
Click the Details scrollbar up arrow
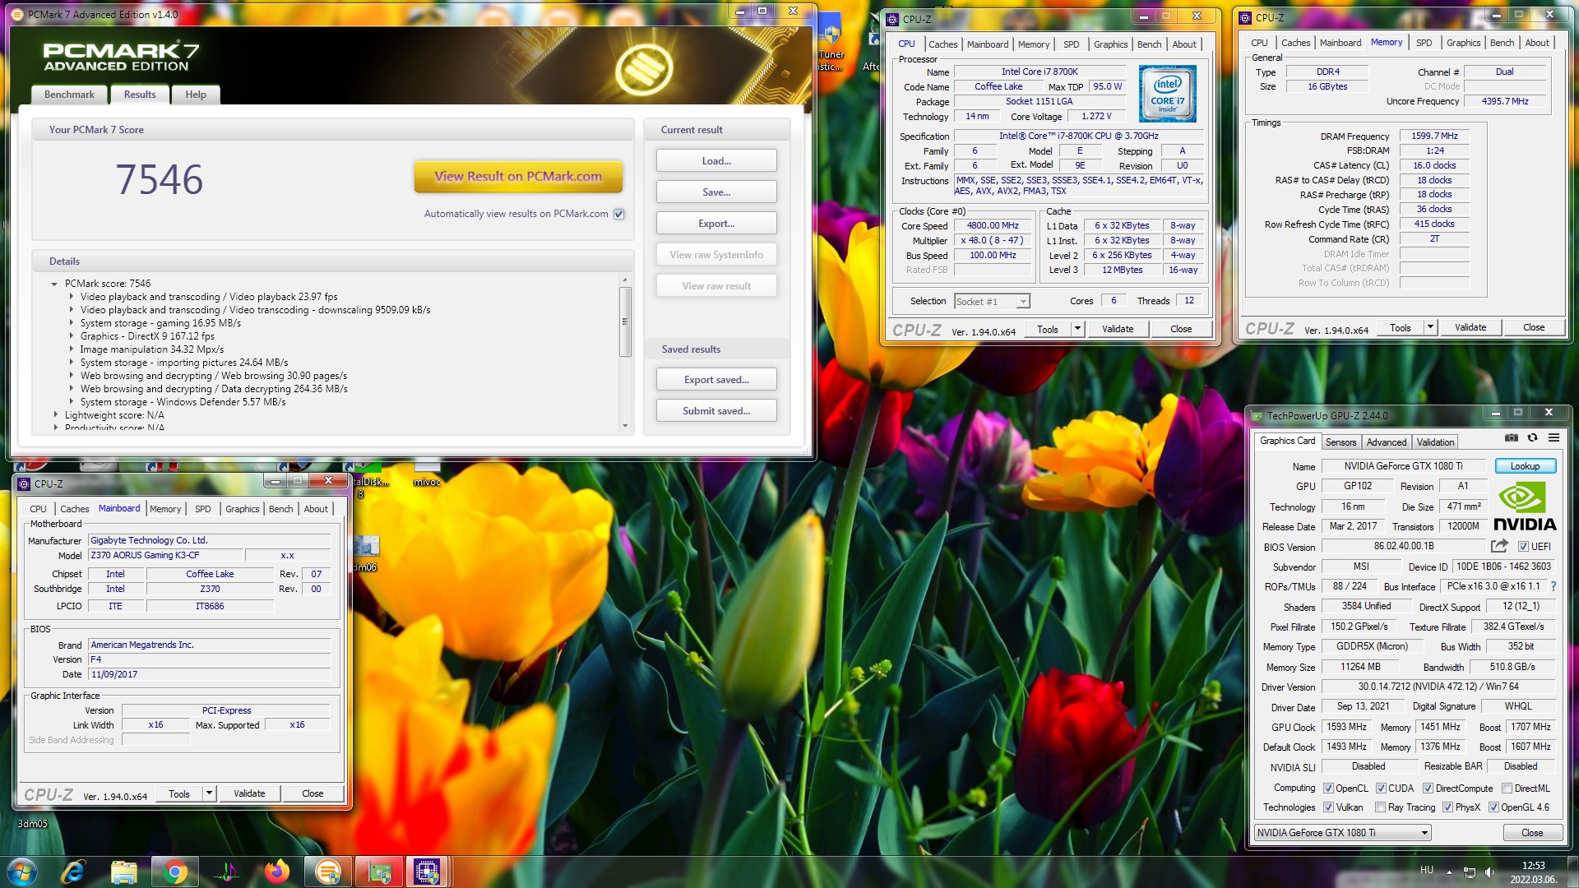click(x=625, y=280)
